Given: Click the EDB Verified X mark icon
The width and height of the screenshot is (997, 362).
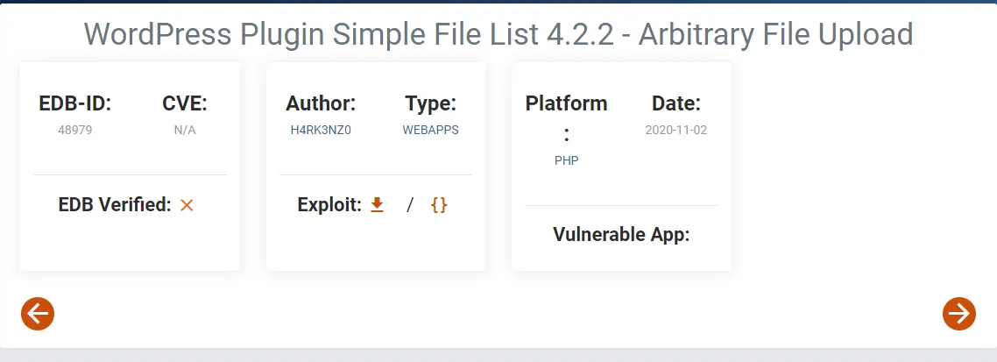Looking at the screenshot, I should pyautogui.click(x=187, y=205).
